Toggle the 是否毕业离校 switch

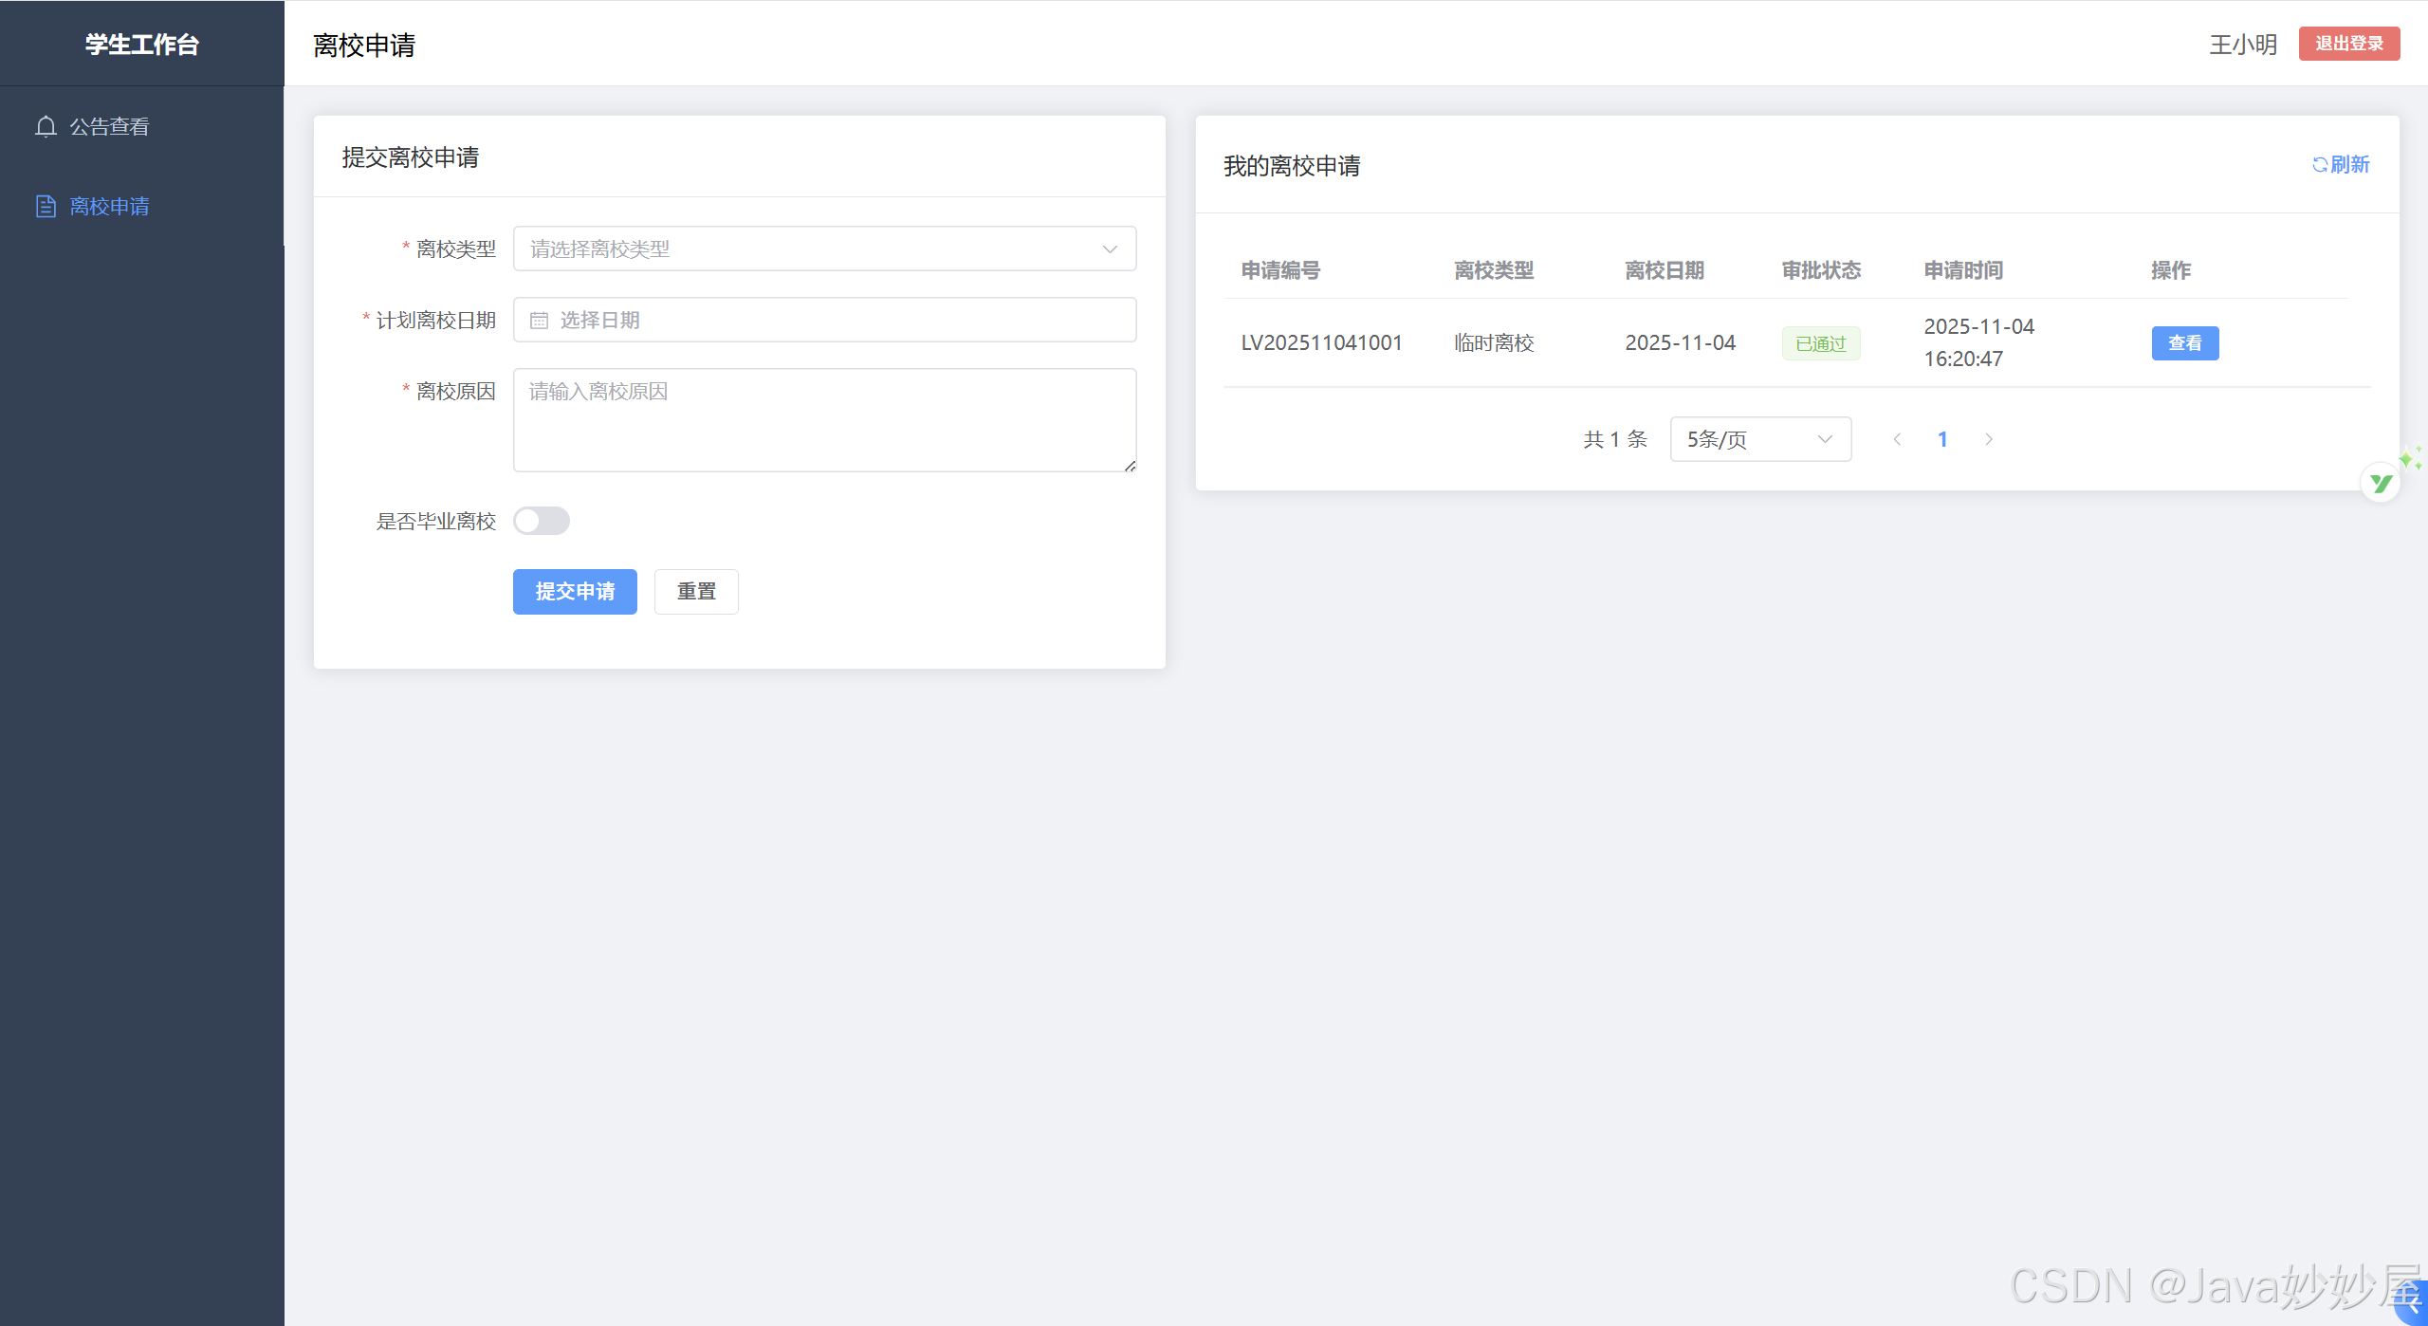(x=542, y=521)
